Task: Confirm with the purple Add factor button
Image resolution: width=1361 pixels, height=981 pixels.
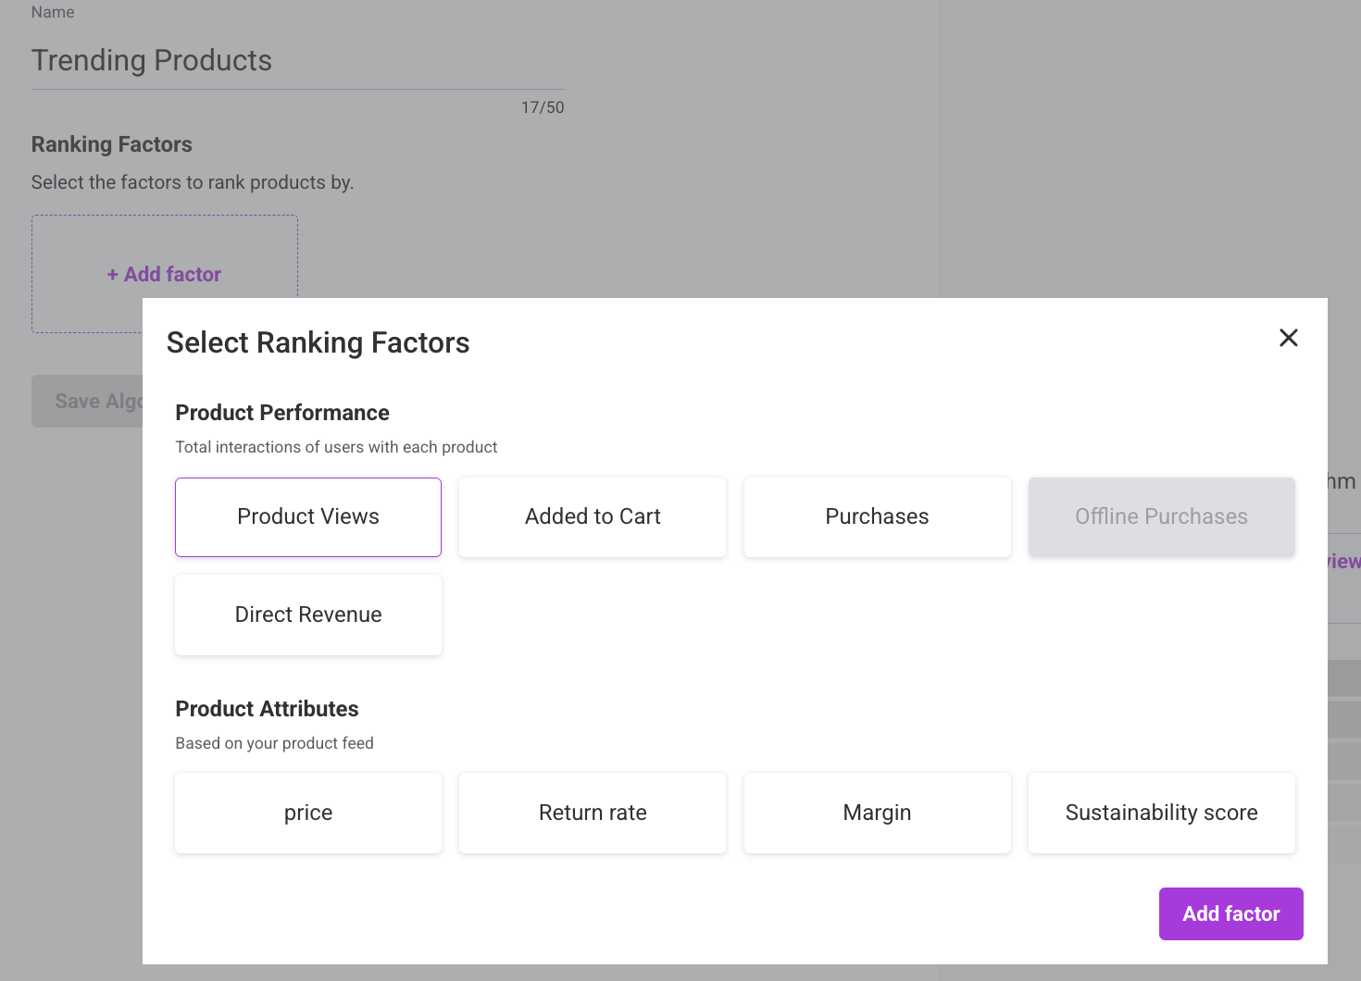Action: click(x=1230, y=913)
